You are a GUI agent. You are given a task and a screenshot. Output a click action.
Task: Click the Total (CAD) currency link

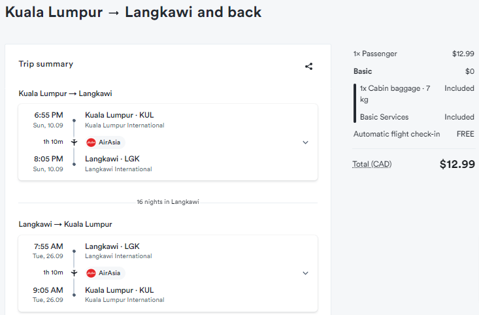372,164
